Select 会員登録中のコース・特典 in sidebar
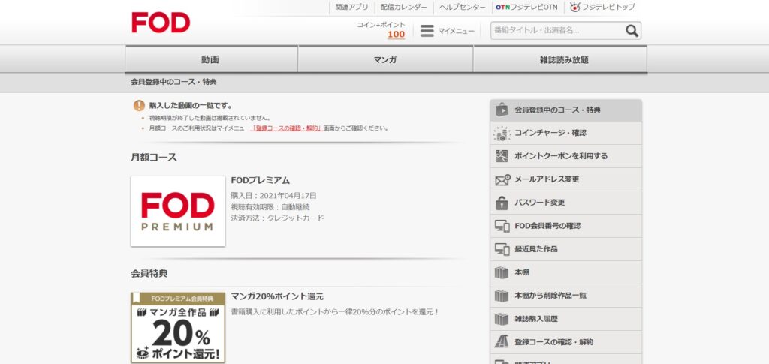Viewport: 769px width, 364px height. 566,110
